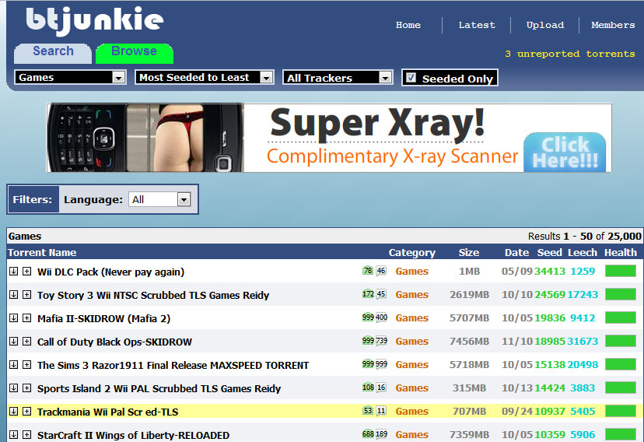This screenshot has height=442, width=644.
Task: Click Games category link for Wii DLC Pack
Action: pyautogui.click(x=412, y=271)
